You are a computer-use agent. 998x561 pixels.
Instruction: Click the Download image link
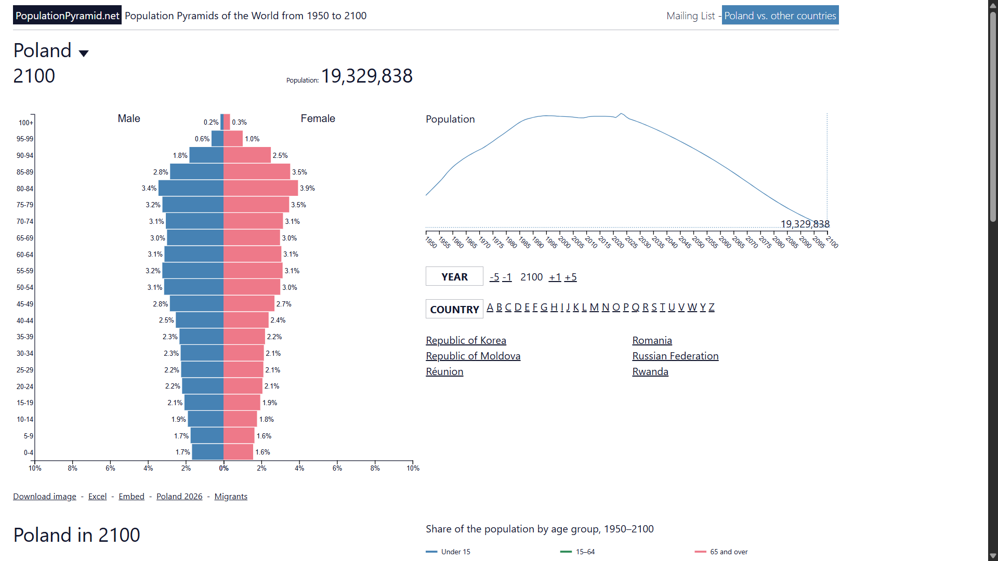45,496
